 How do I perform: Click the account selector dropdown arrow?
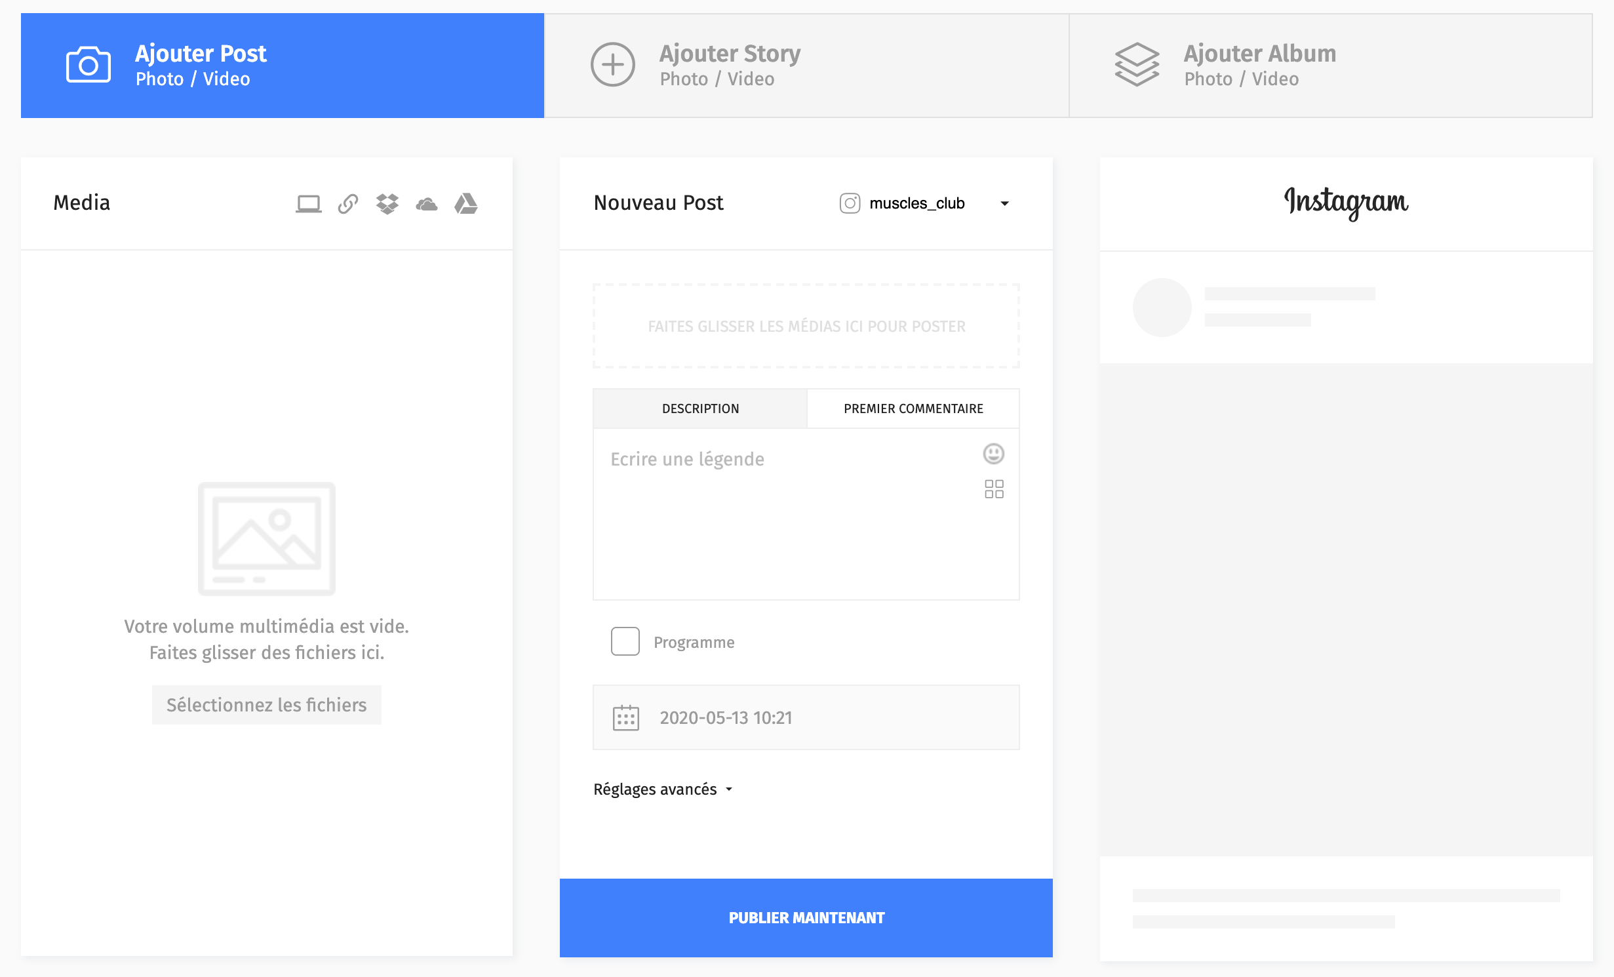(x=1004, y=204)
